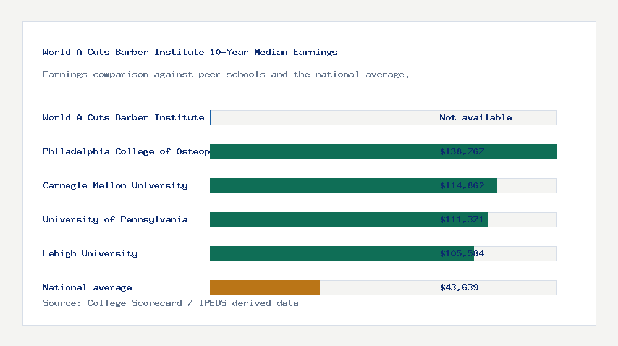
Task: Click the $43,639 national average value
Action: pyautogui.click(x=459, y=288)
